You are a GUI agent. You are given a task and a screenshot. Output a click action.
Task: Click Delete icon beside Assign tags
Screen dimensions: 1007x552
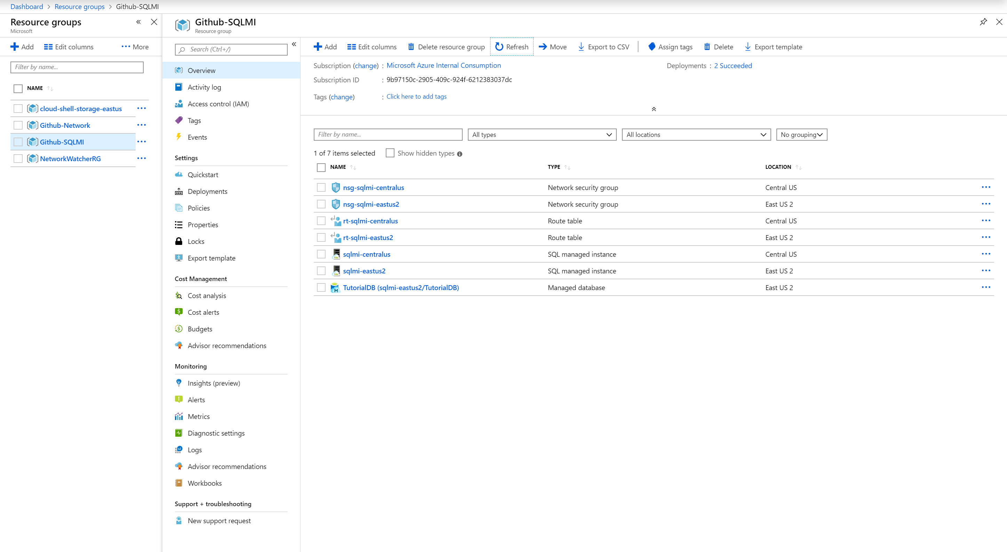pos(707,47)
